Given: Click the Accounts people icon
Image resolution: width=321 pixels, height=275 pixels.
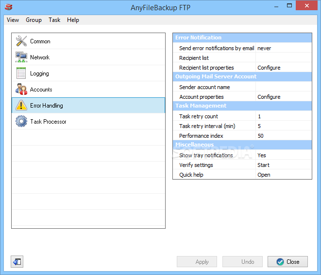Looking at the screenshot, I should 21,89.
